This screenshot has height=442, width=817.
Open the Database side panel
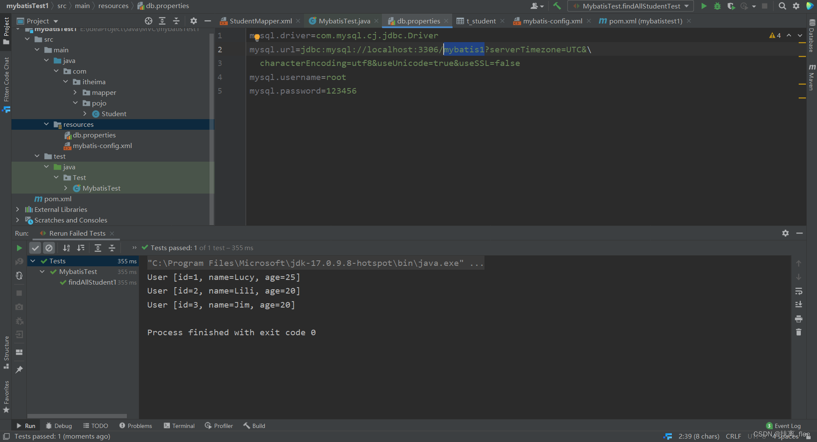tap(812, 36)
